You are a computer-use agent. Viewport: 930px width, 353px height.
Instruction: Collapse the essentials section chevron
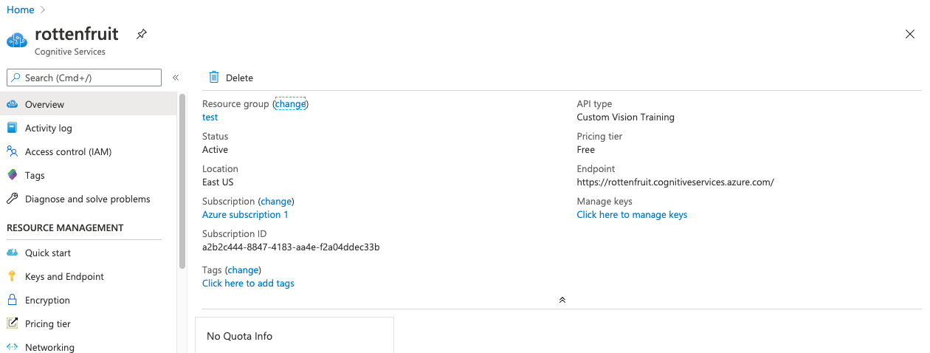pos(562,300)
